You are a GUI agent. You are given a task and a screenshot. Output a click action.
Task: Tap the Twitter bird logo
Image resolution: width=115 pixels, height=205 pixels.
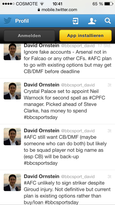[x=8, y=21]
